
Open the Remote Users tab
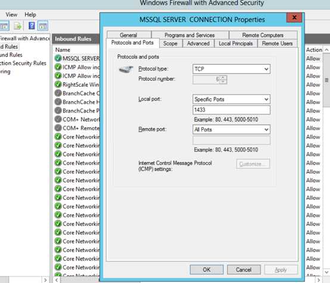[x=277, y=43]
